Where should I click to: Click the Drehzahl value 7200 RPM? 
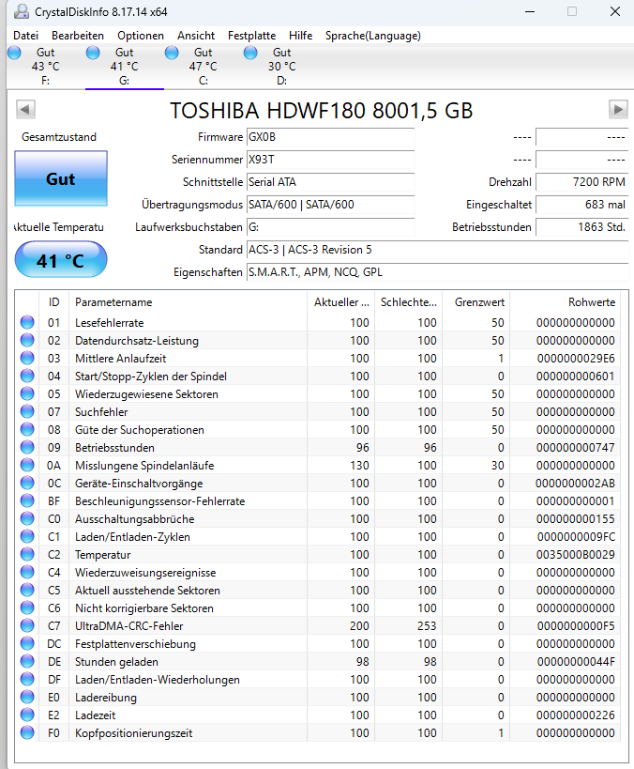pos(582,182)
